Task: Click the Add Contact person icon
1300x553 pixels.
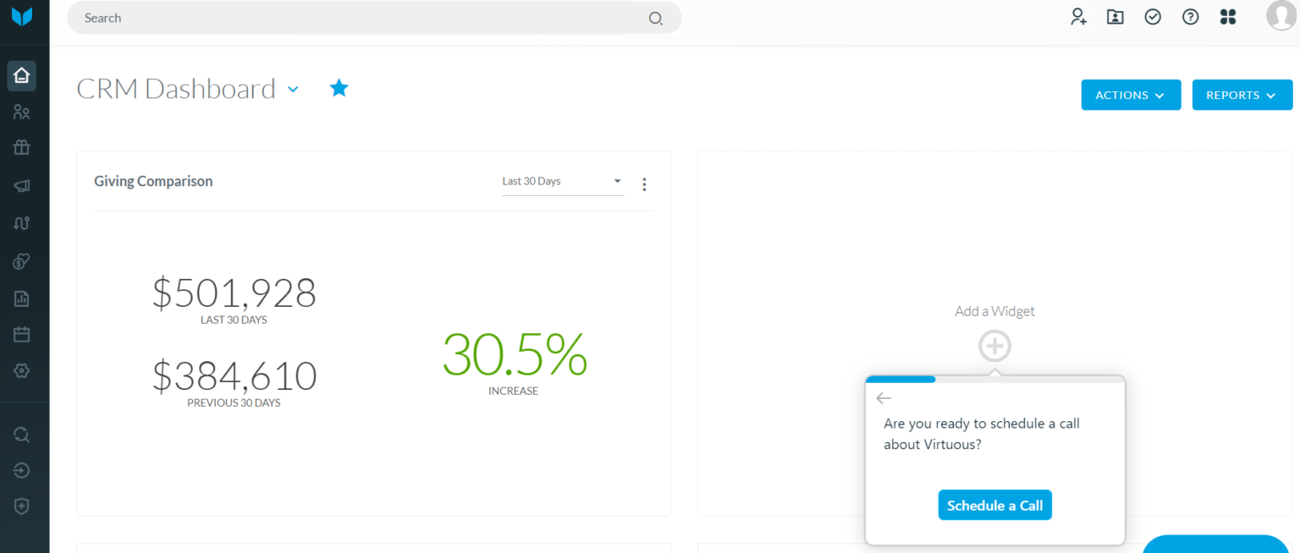Action: [1077, 16]
